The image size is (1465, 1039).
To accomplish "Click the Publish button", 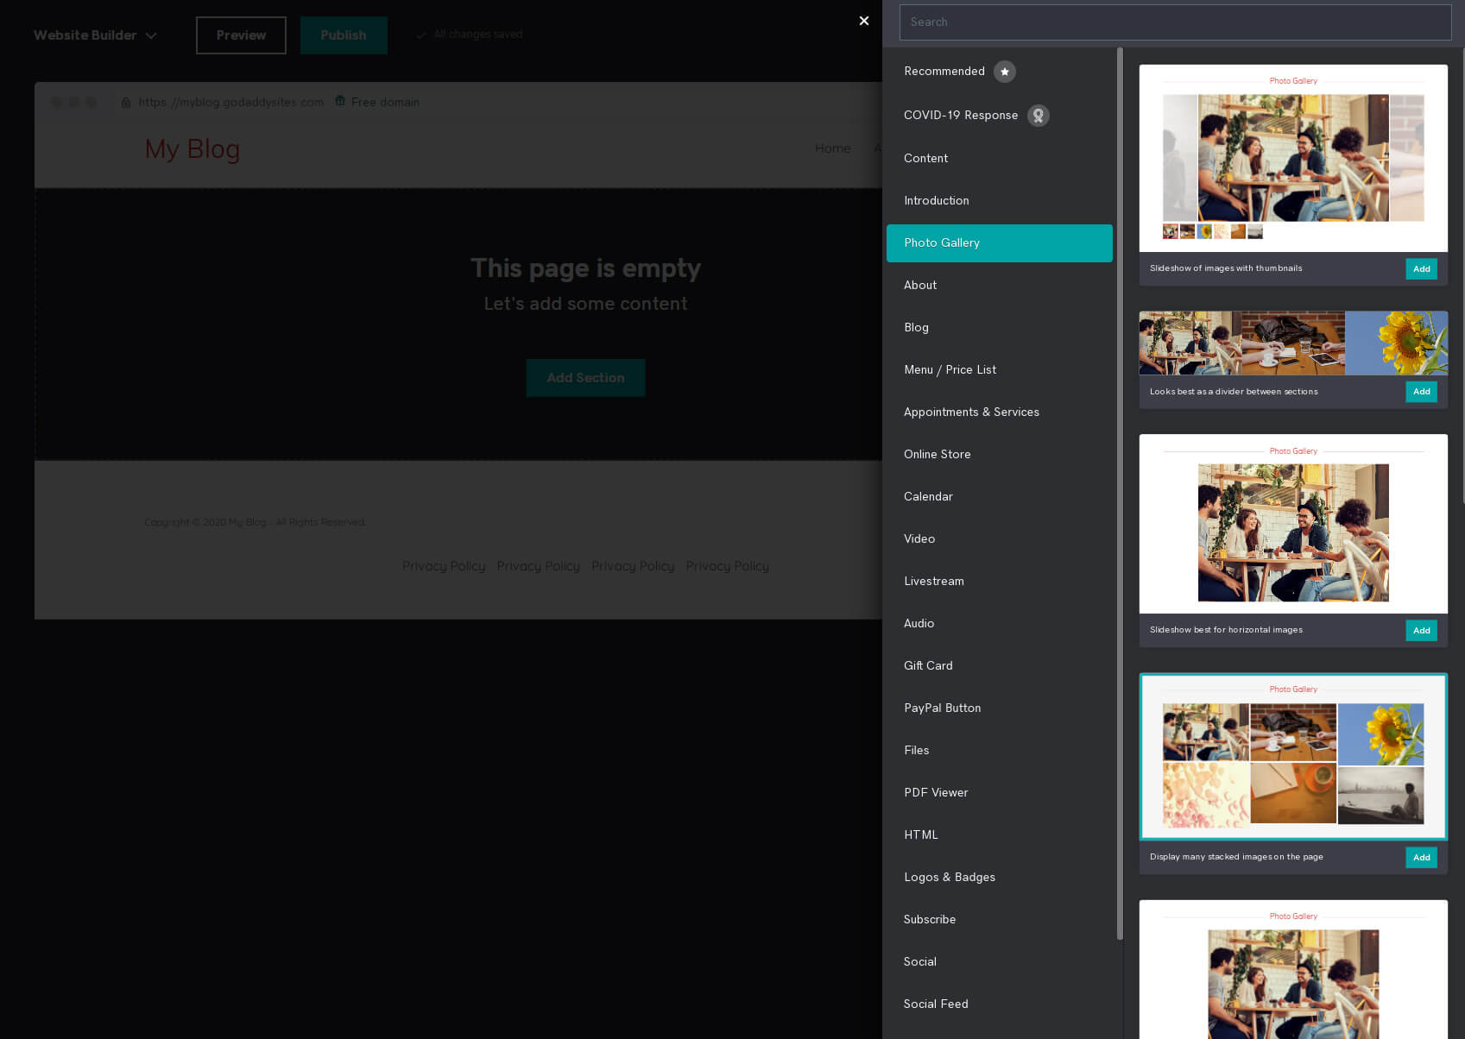I will tap(343, 35).
